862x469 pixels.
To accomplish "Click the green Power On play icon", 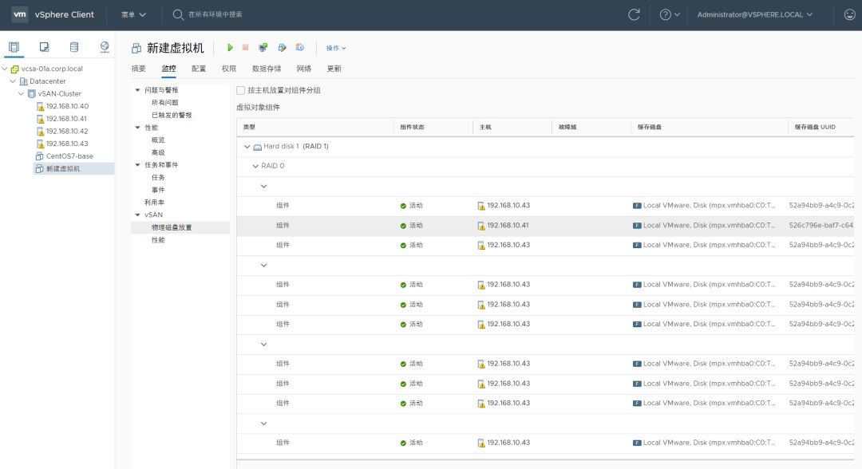I will tap(230, 48).
